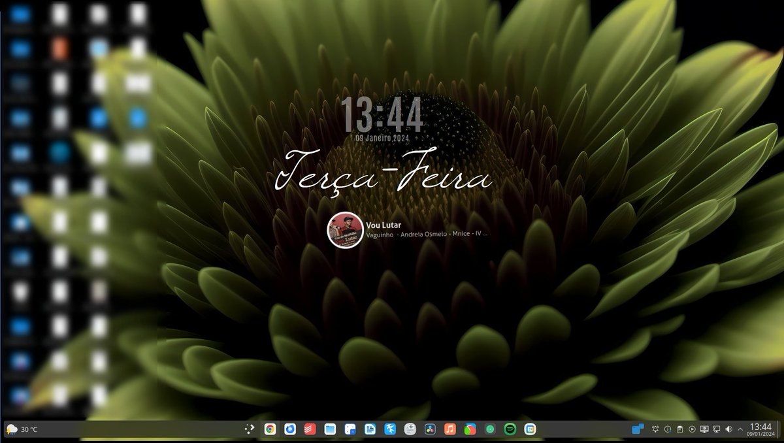Screen dimensions: 784x443
Task: Expand the hidden system tray icons arrow
Action: (x=740, y=429)
